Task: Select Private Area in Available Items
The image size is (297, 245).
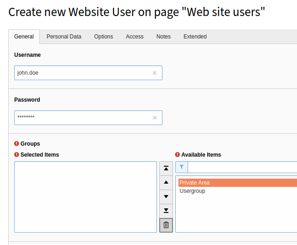Action: pyautogui.click(x=238, y=183)
